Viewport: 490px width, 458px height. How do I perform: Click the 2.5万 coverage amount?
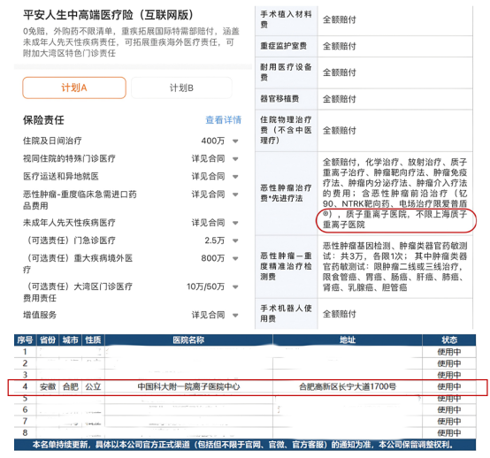(215, 240)
